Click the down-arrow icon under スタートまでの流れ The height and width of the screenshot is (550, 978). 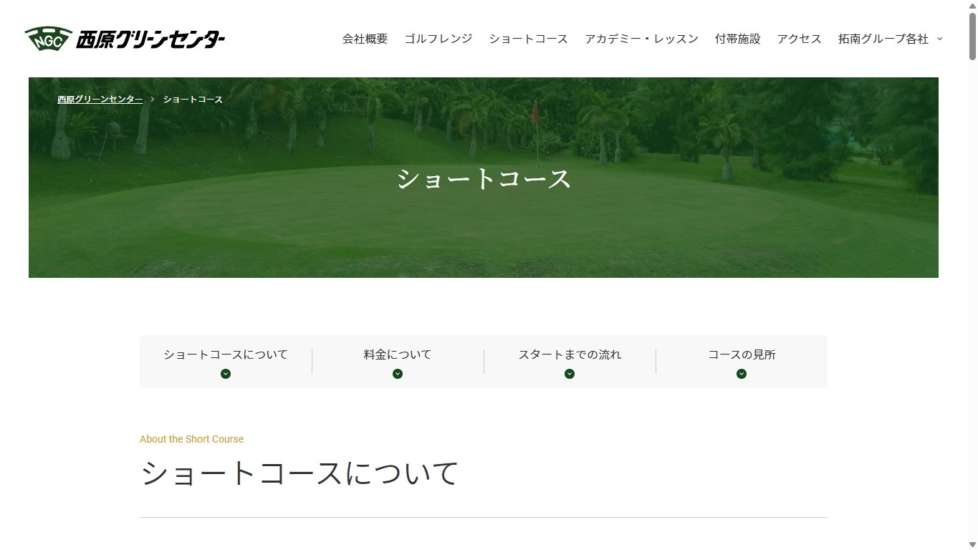(570, 374)
